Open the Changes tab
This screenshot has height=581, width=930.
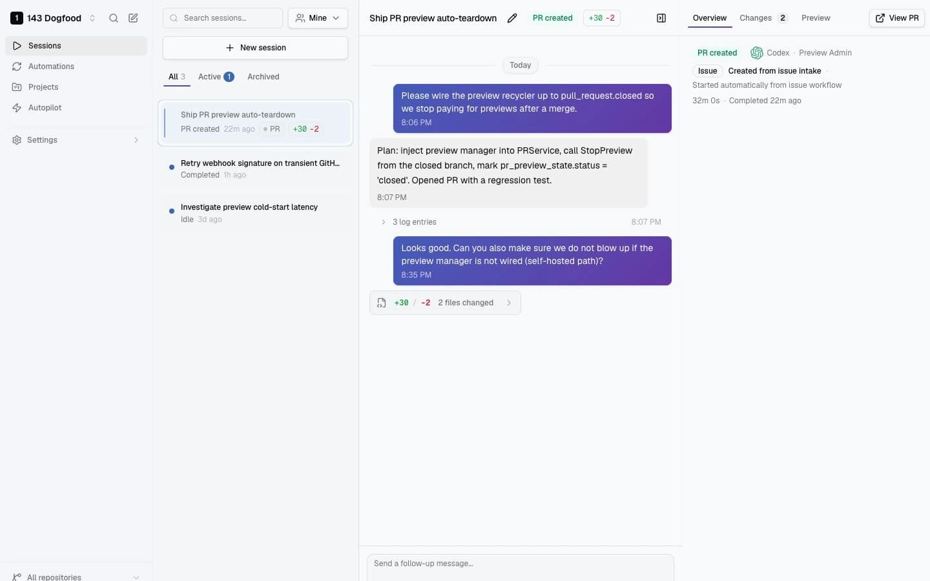(x=763, y=18)
